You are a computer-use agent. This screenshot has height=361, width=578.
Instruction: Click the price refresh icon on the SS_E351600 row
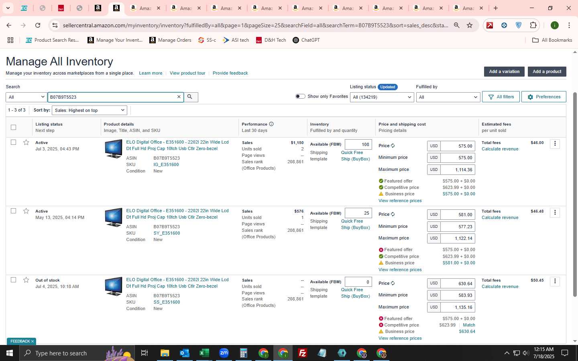point(393,283)
